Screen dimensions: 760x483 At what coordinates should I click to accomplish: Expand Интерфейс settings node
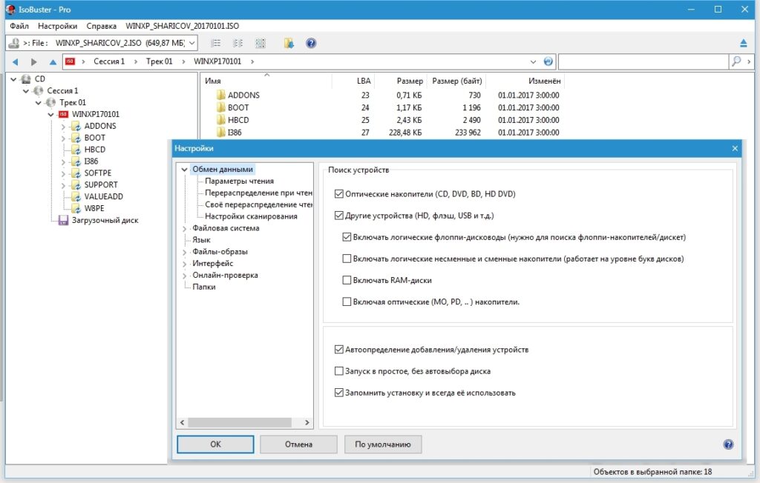pos(184,264)
